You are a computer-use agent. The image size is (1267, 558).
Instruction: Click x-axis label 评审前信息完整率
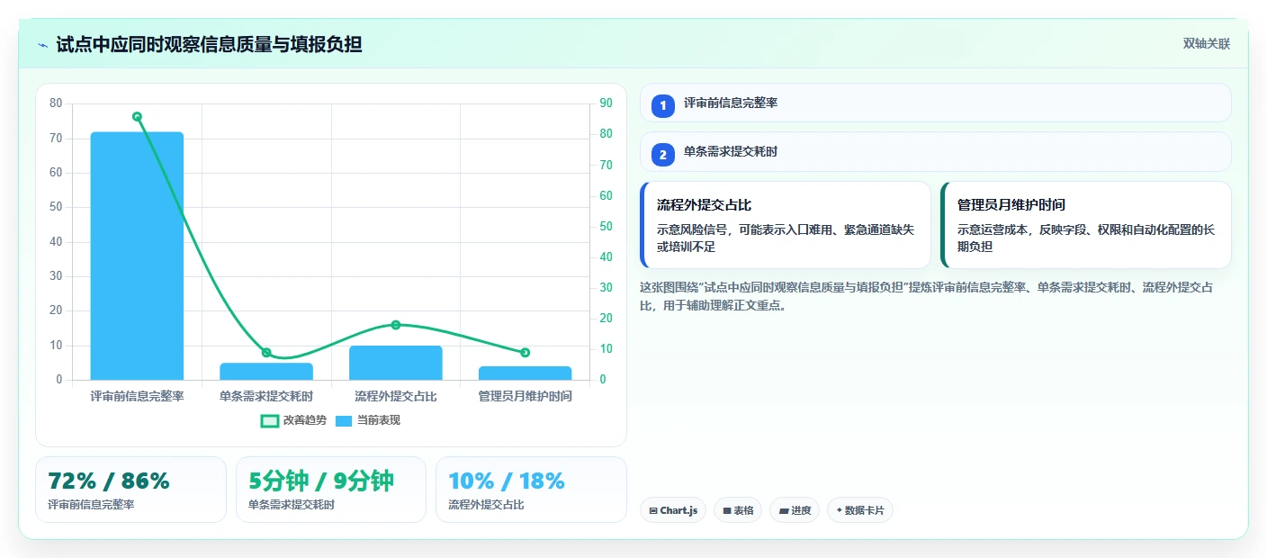coord(137,396)
